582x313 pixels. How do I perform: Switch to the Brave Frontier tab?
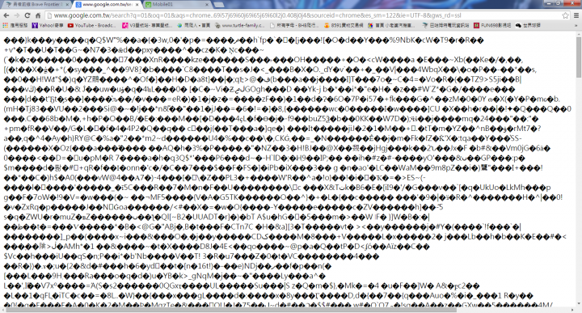coord(36,5)
